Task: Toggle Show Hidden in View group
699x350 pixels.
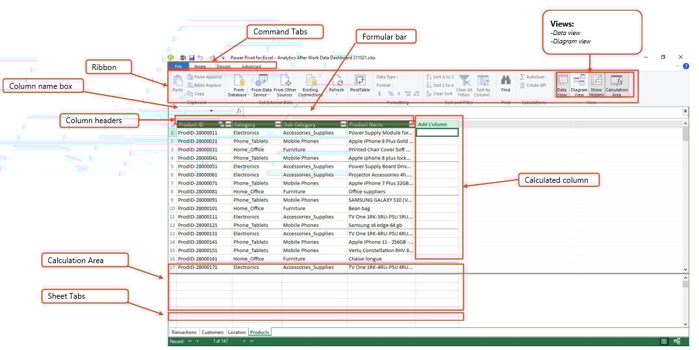Action: pyautogui.click(x=596, y=86)
